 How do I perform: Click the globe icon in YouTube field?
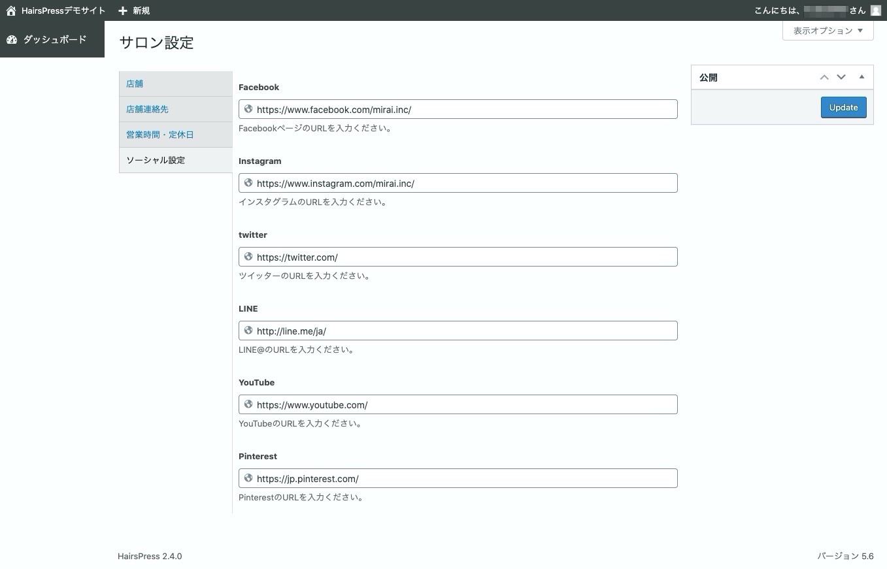(x=248, y=404)
